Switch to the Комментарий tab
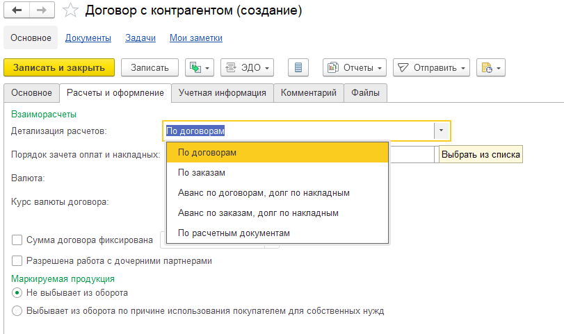This screenshot has height=334, width=564. pos(309,92)
